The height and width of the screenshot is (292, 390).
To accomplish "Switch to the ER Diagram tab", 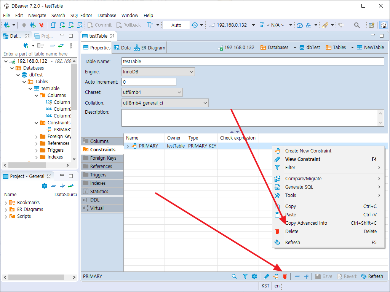I will pos(149,48).
